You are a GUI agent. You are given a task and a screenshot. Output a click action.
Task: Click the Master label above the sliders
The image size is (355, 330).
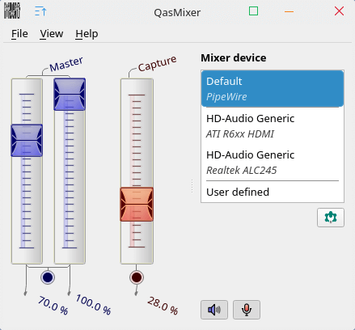pyautogui.click(x=66, y=64)
